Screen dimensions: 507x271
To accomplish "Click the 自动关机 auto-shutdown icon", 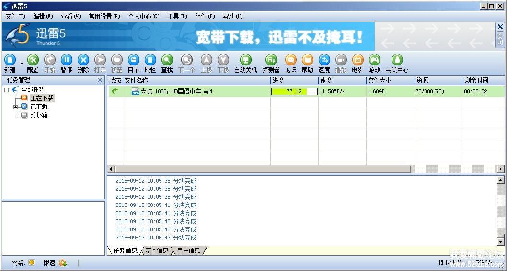I will [246, 60].
